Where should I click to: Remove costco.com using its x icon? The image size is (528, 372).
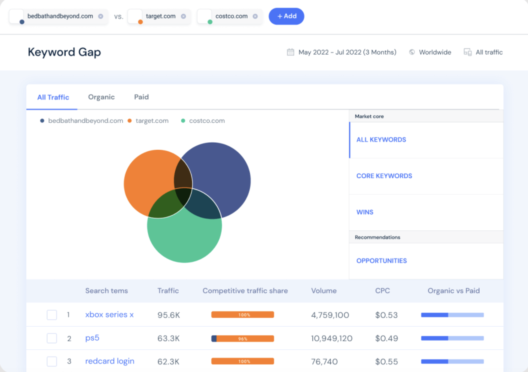(x=255, y=16)
